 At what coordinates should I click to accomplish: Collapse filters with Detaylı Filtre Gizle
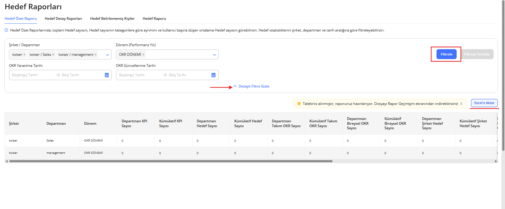coord(254,86)
